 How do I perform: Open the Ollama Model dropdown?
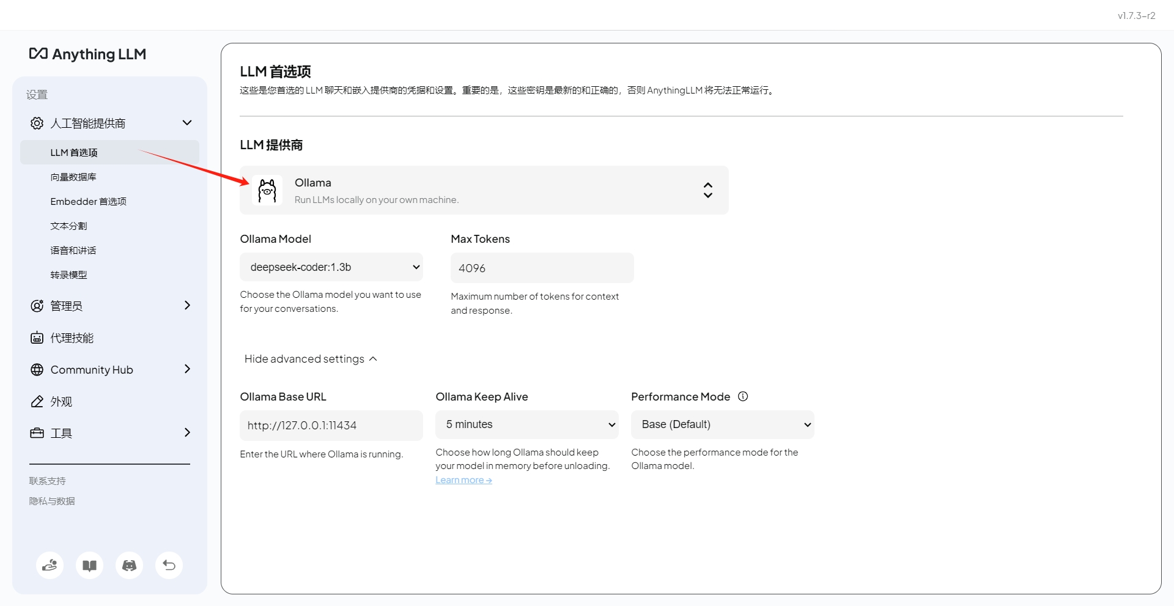(x=331, y=267)
